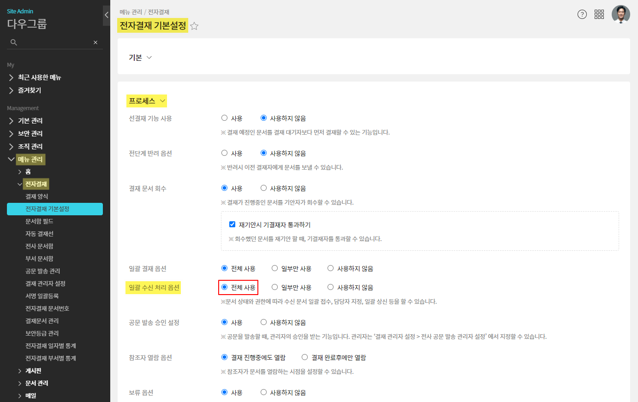Collapse the 프로세스 section
Screen dimensions: 638x402
pyautogui.click(x=162, y=101)
